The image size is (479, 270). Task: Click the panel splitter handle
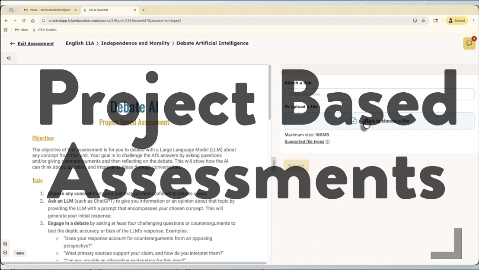point(274,164)
